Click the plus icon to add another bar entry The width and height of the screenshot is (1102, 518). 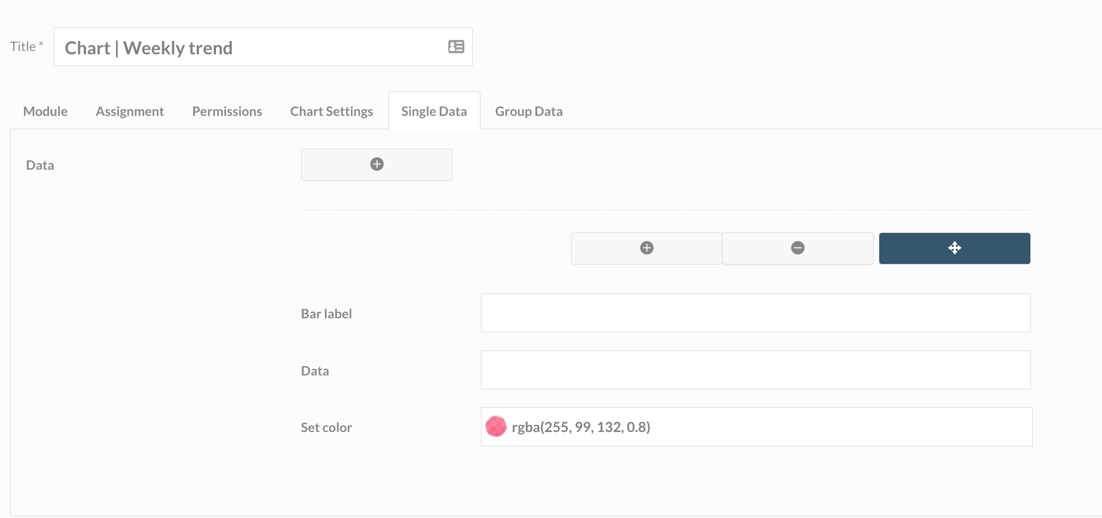pyautogui.click(x=646, y=248)
